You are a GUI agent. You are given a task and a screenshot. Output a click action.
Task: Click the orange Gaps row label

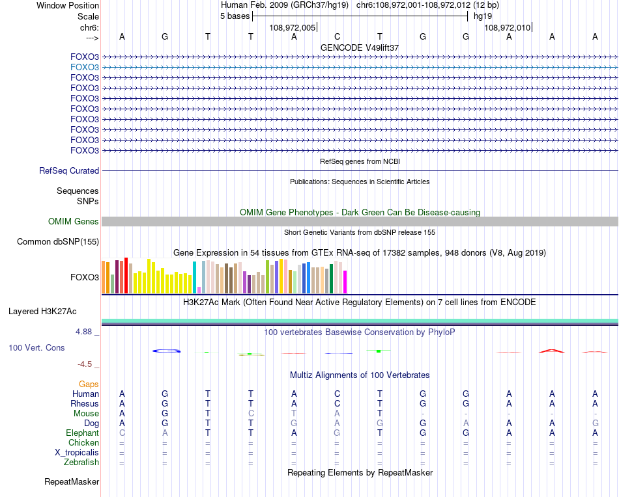point(89,384)
